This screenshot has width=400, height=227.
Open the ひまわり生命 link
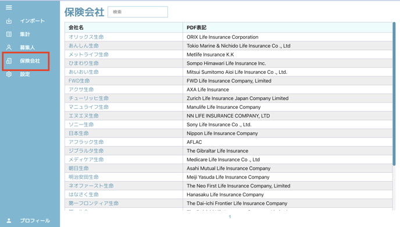coord(83,63)
